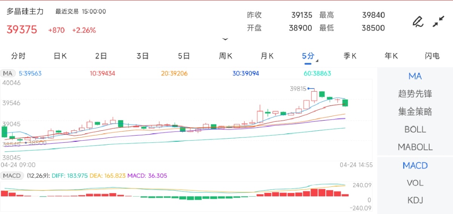The image size is (453, 214).
Task: Select the MACD sub-indicator
Action: tap(415, 165)
